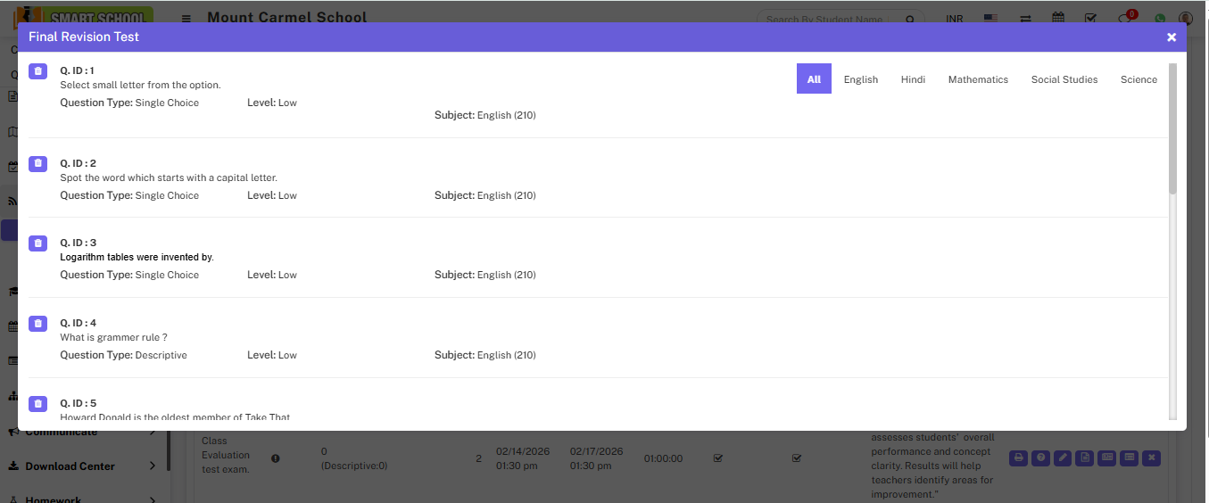The image size is (1209, 503).
Task: Filter questions by the Hindi tab
Action: [x=913, y=79]
